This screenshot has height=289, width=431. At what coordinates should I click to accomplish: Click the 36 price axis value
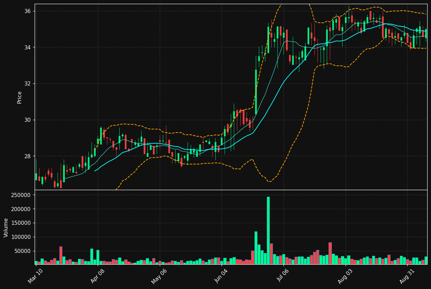[x=27, y=11]
